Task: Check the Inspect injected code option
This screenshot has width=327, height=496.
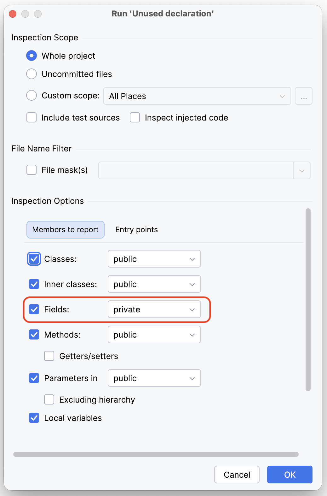Action: pos(135,118)
